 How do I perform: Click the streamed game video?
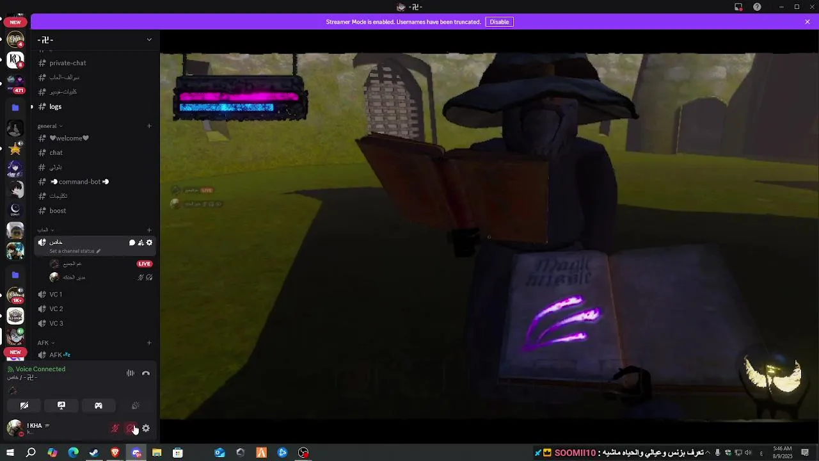489,236
